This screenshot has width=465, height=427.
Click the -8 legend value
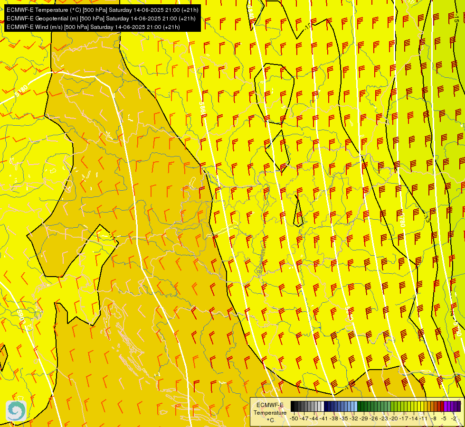[x=434, y=418]
